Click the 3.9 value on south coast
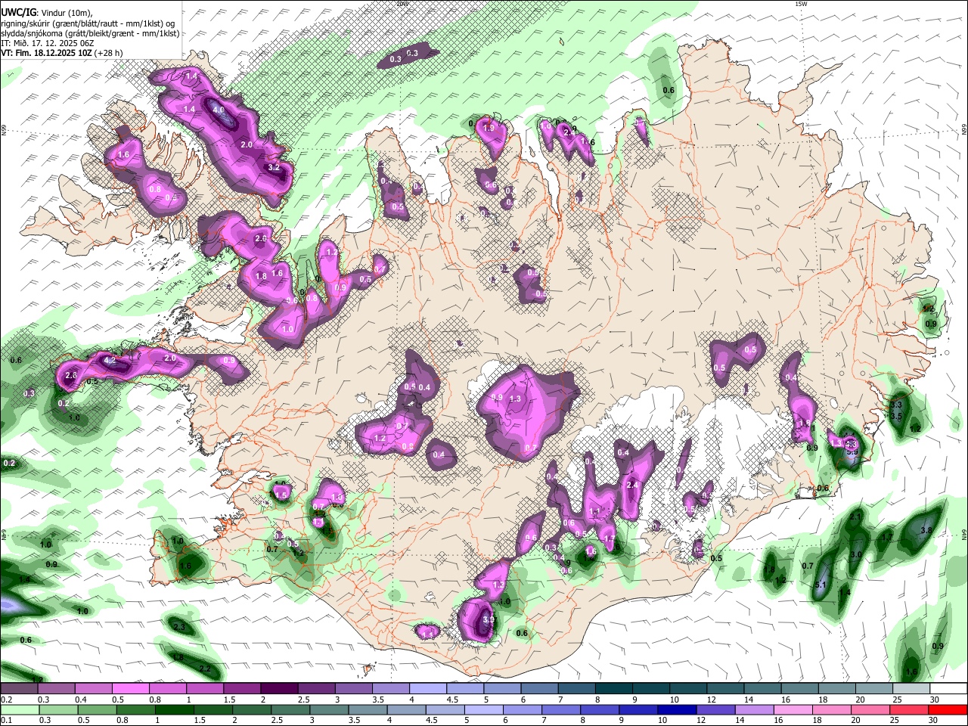 (x=489, y=619)
